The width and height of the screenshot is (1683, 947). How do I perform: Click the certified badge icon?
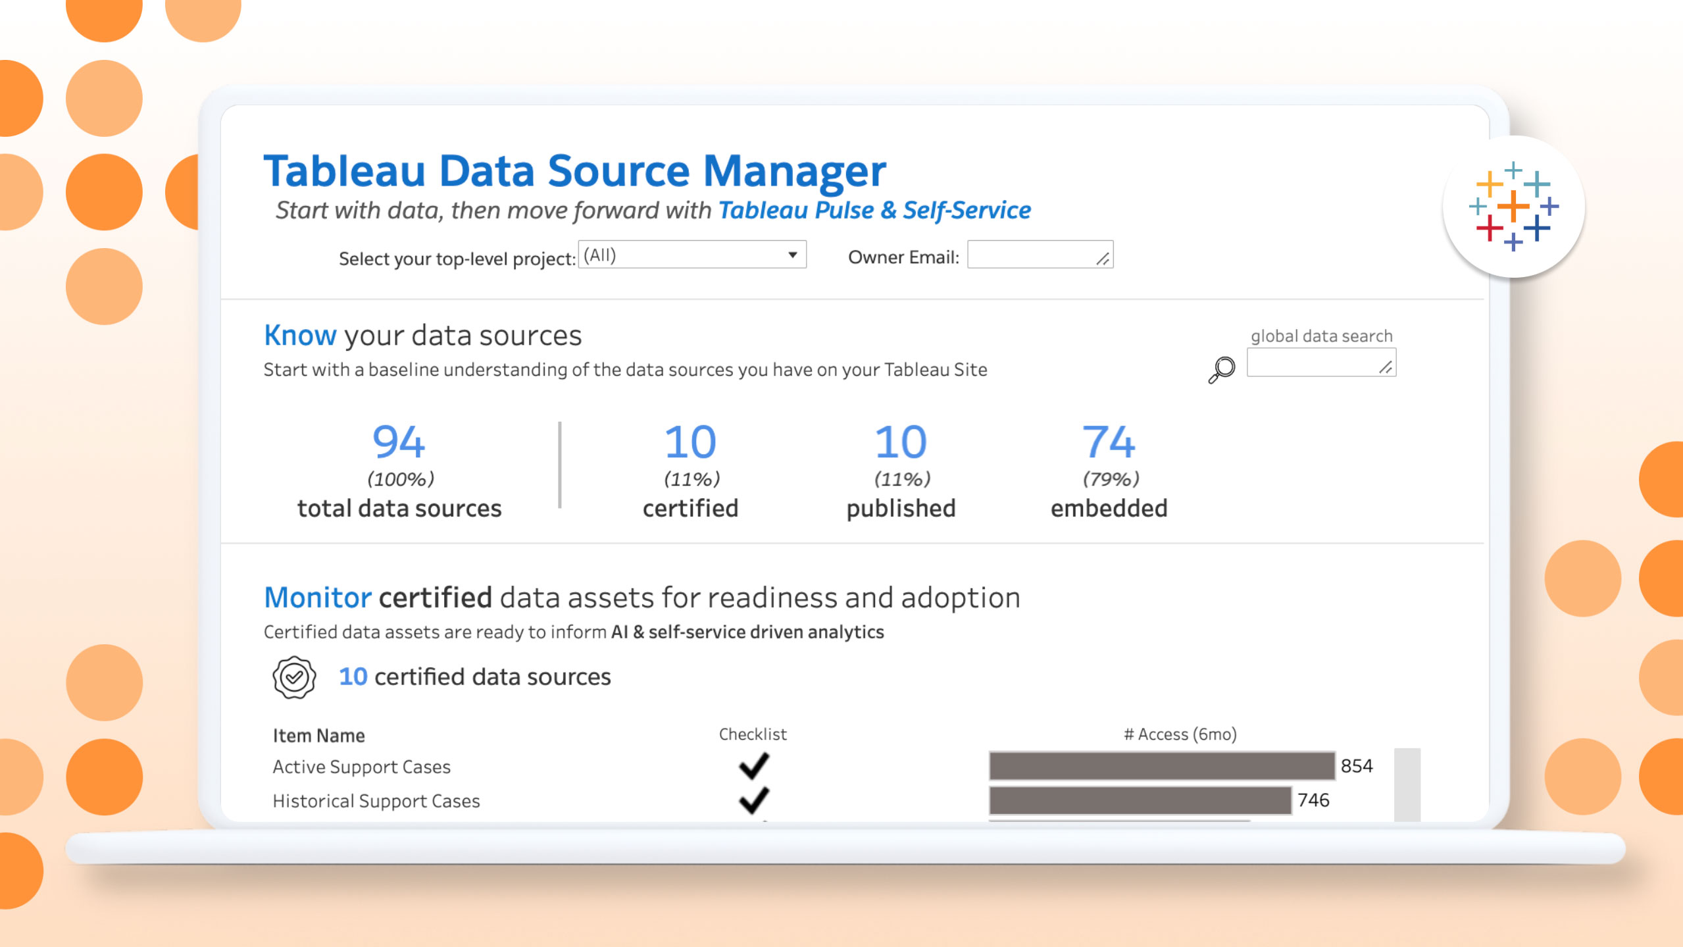tap(294, 677)
